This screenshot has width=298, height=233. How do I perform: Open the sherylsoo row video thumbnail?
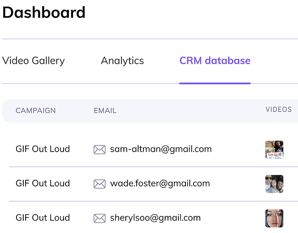274,218
